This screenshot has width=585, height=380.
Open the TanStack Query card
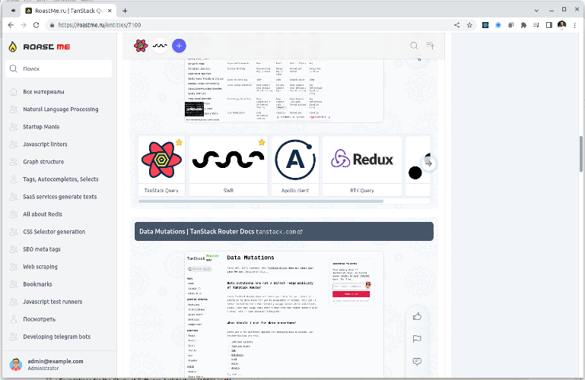[x=161, y=166]
